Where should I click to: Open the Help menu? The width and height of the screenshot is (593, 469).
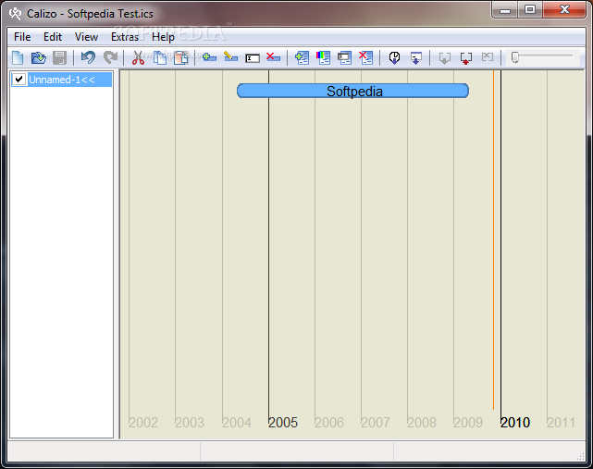click(x=163, y=37)
